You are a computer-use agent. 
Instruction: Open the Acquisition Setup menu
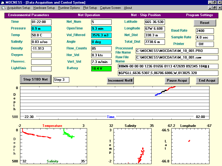click(x=19, y=8)
